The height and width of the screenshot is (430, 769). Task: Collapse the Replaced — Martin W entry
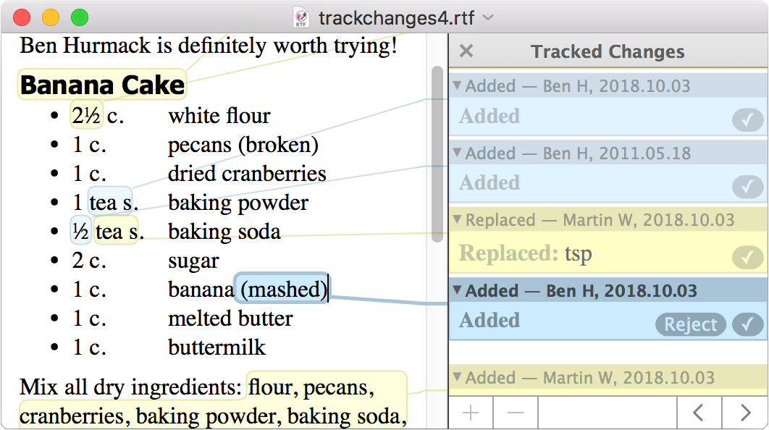coord(457,220)
